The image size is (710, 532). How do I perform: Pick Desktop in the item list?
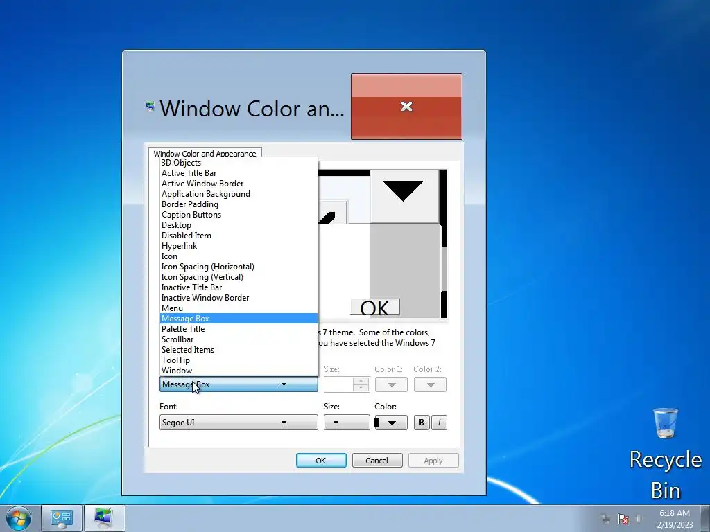click(x=239, y=225)
